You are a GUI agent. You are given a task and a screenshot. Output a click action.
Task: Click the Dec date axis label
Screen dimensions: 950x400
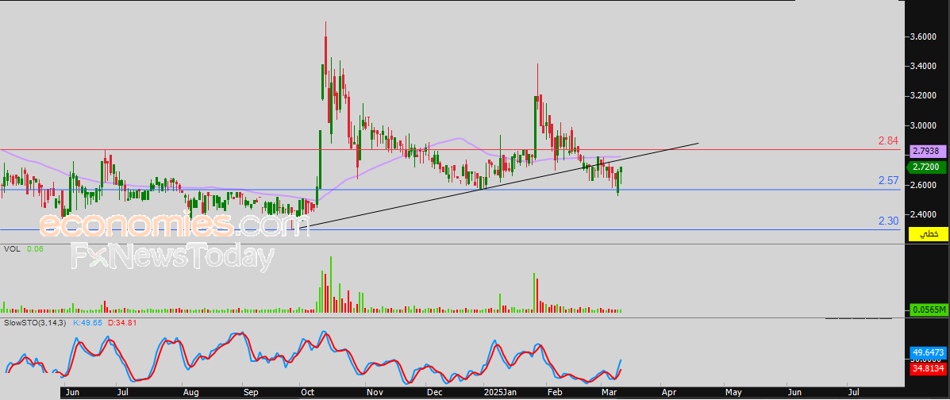[x=434, y=393]
